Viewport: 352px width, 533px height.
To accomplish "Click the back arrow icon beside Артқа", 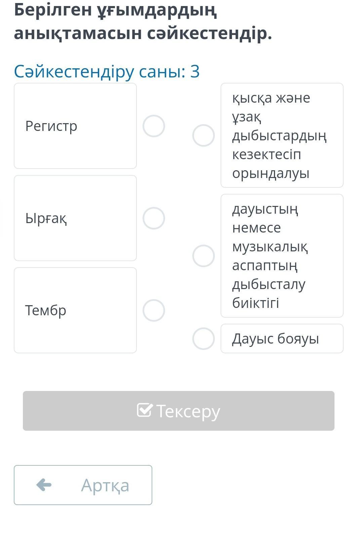I will pyautogui.click(x=44, y=485).
